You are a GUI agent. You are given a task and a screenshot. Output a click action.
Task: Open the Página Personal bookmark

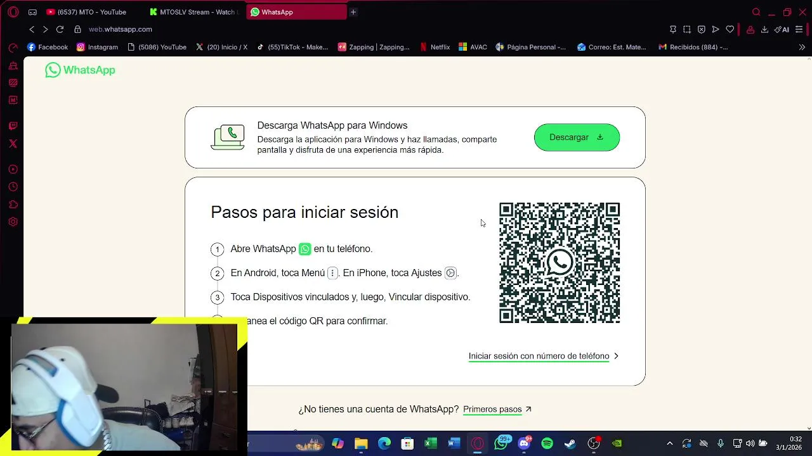click(531, 47)
